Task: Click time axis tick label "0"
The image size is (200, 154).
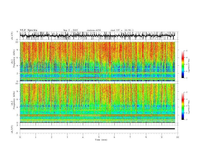Action: 20,137
